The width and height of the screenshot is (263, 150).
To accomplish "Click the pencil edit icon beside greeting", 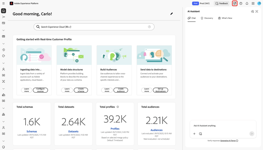I will [x=171, y=14].
